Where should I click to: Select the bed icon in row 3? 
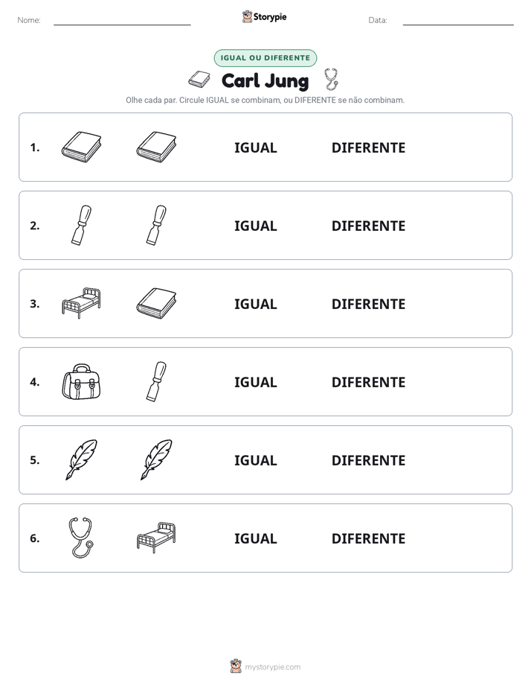point(81,303)
